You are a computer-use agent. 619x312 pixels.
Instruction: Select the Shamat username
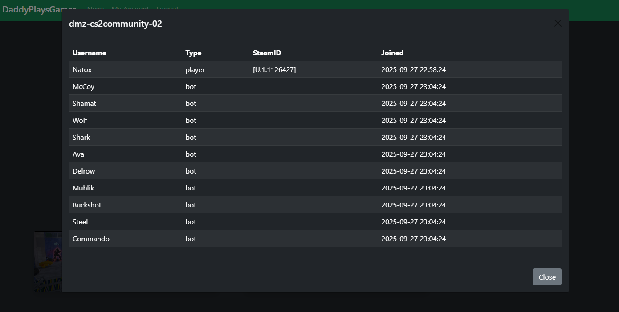pos(84,103)
